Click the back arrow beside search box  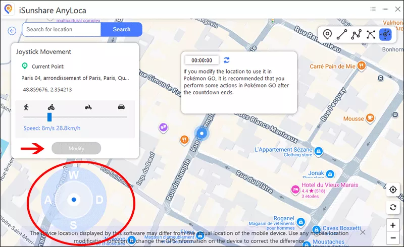tap(12, 31)
